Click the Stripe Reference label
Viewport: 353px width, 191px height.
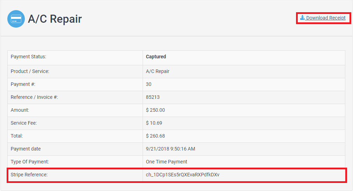pyautogui.click(x=29, y=175)
